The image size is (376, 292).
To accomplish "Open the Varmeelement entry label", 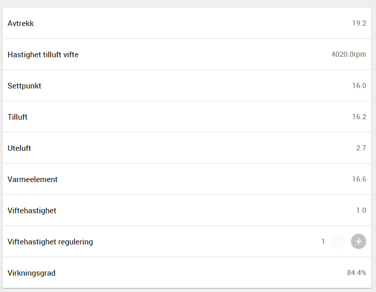I will (33, 179).
